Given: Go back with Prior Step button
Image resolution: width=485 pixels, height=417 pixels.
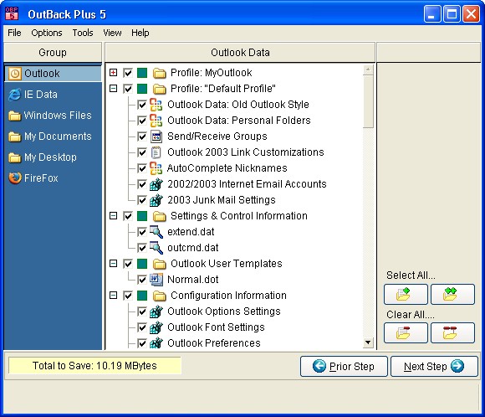Looking at the screenshot, I should click(344, 367).
